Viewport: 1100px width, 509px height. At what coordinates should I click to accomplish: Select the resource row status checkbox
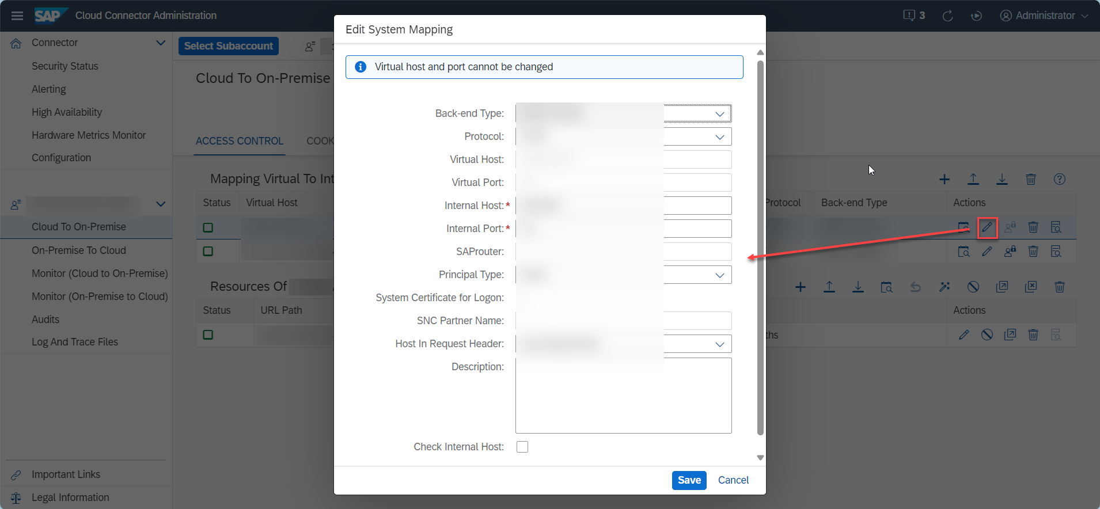point(208,335)
